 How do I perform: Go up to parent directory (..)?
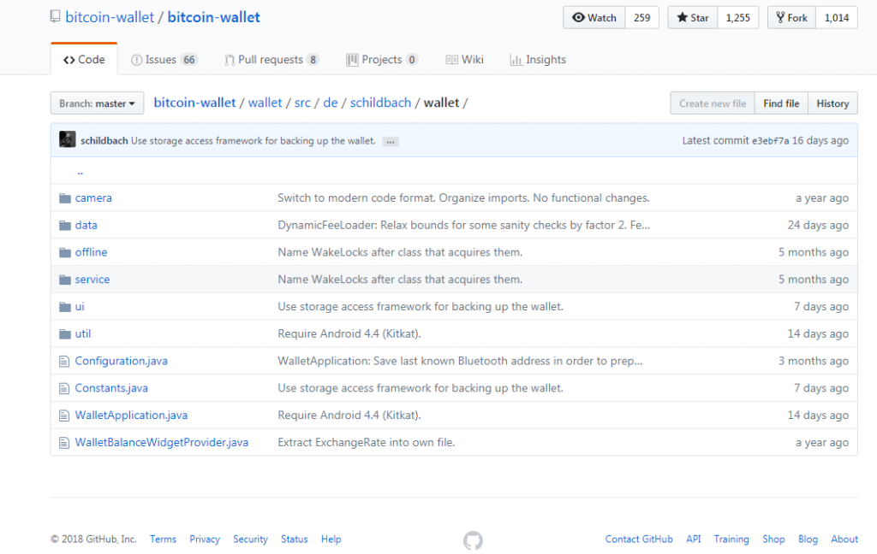tap(80, 172)
